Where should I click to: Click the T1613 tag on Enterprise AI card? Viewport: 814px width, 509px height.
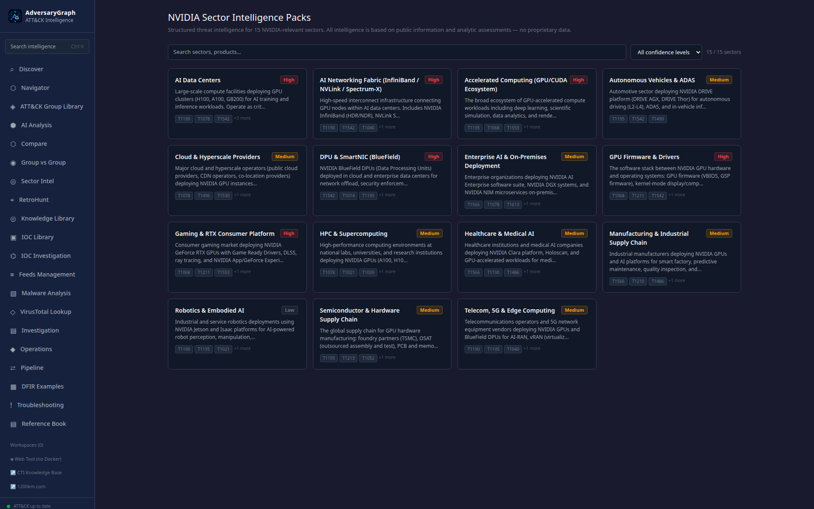click(513, 204)
